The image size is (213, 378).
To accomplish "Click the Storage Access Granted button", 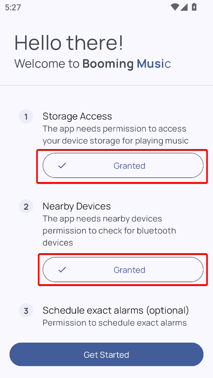I will pos(123,166).
